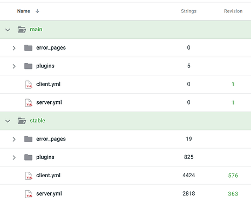Click client.yml file icon under stable

[x=29, y=176]
